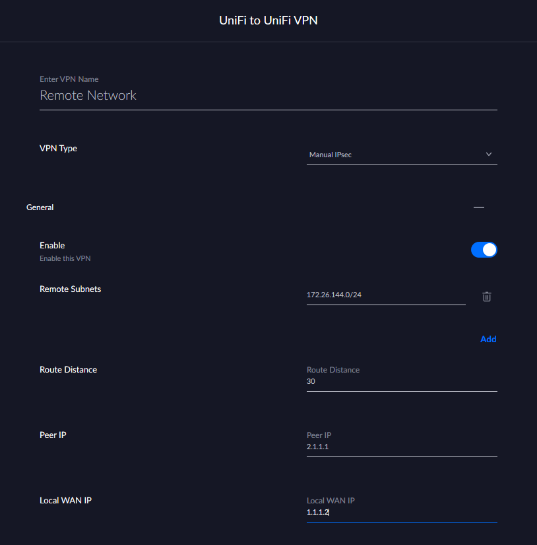This screenshot has height=545, width=537.
Task: Click the 'Enable this VPN' description text
Action: (x=65, y=258)
